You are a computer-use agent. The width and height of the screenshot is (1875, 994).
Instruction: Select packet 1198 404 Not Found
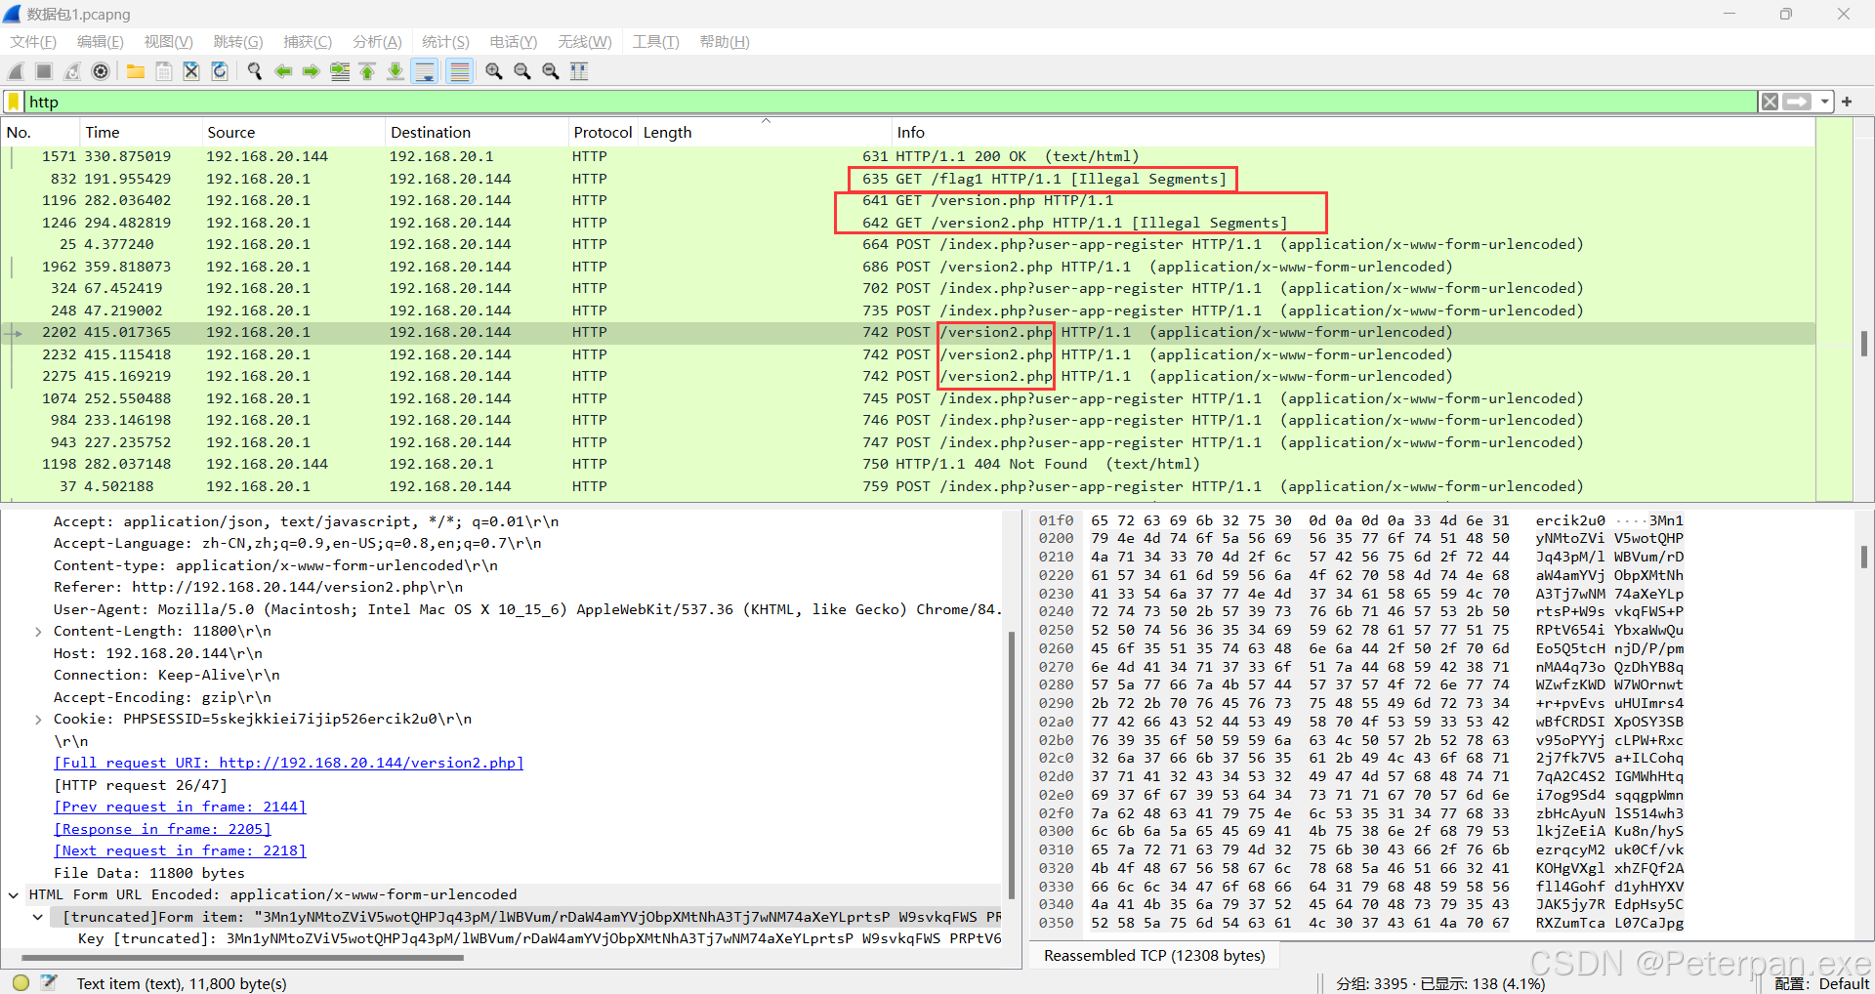pyautogui.click(x=908, y=464)
